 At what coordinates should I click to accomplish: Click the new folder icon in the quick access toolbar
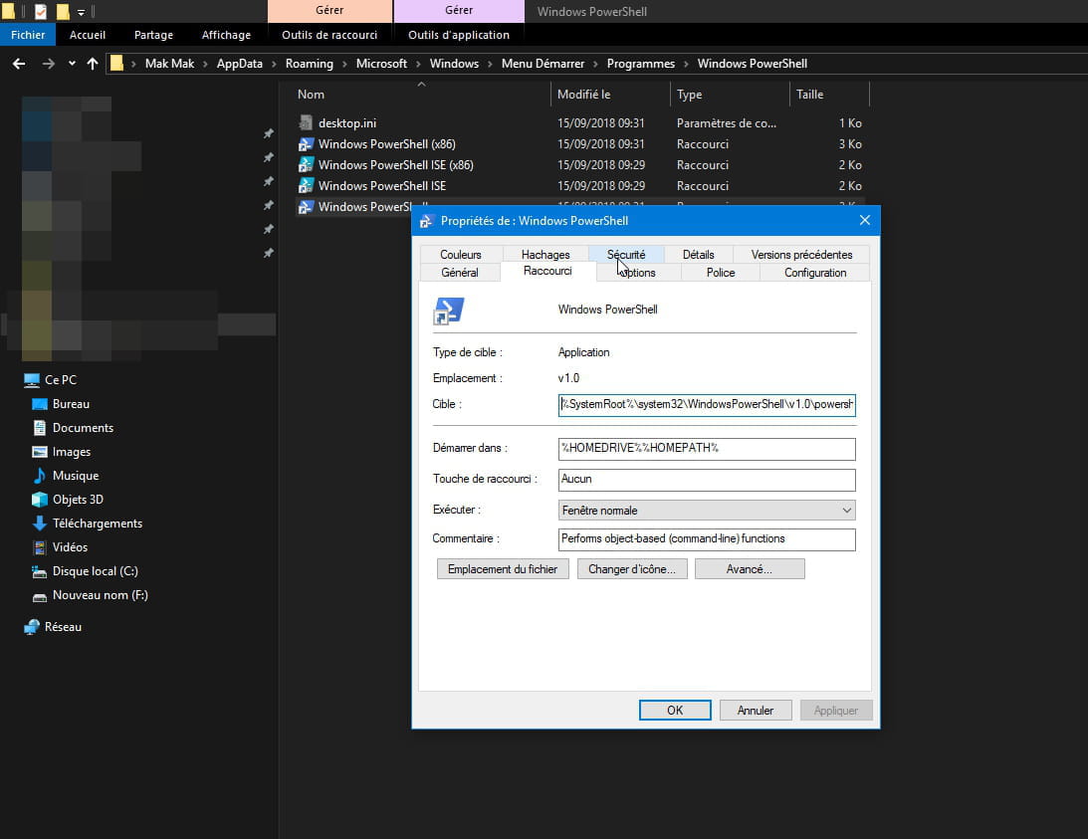[x=63, y=11]
